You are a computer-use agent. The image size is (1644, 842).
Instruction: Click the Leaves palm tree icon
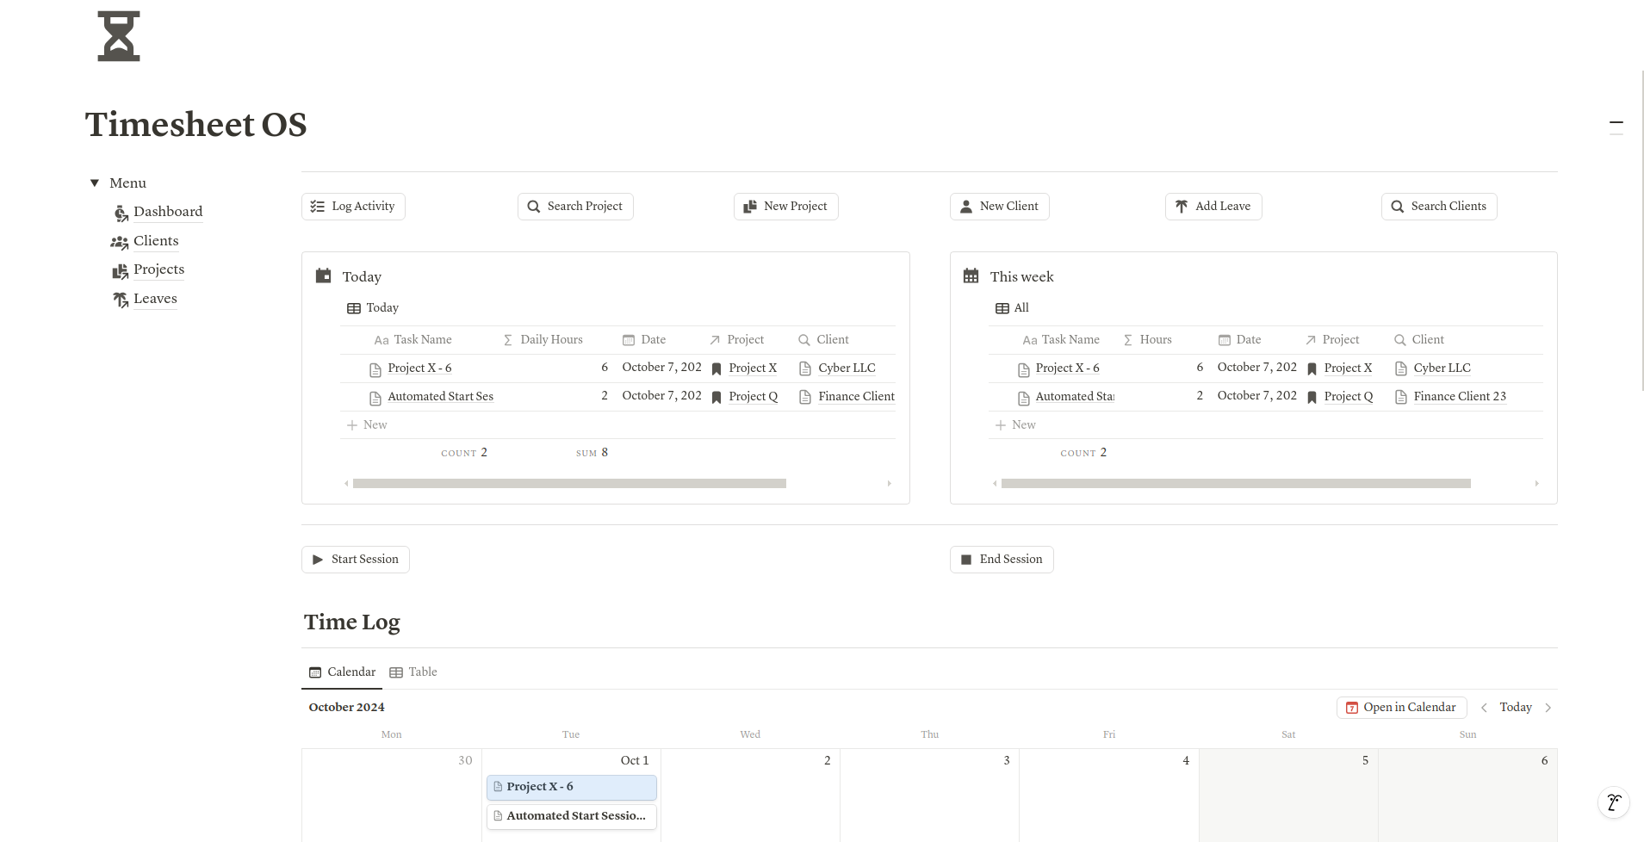121,300
